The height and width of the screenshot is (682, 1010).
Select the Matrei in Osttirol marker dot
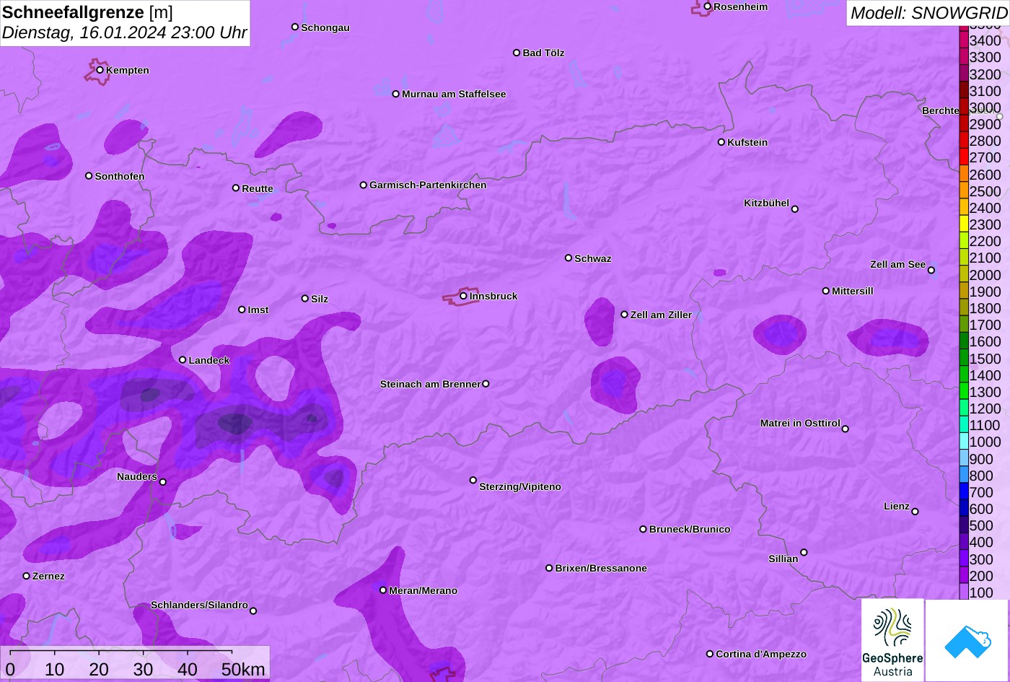pyautogui.click(x=846, y=429)
